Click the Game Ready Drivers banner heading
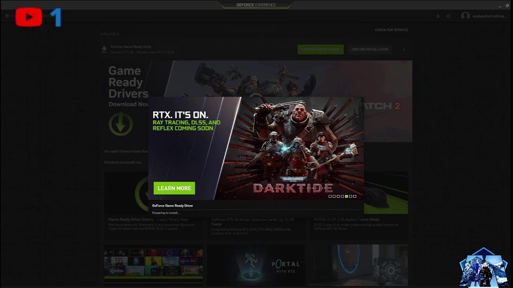513x288 pixels. tap(128, 82)
